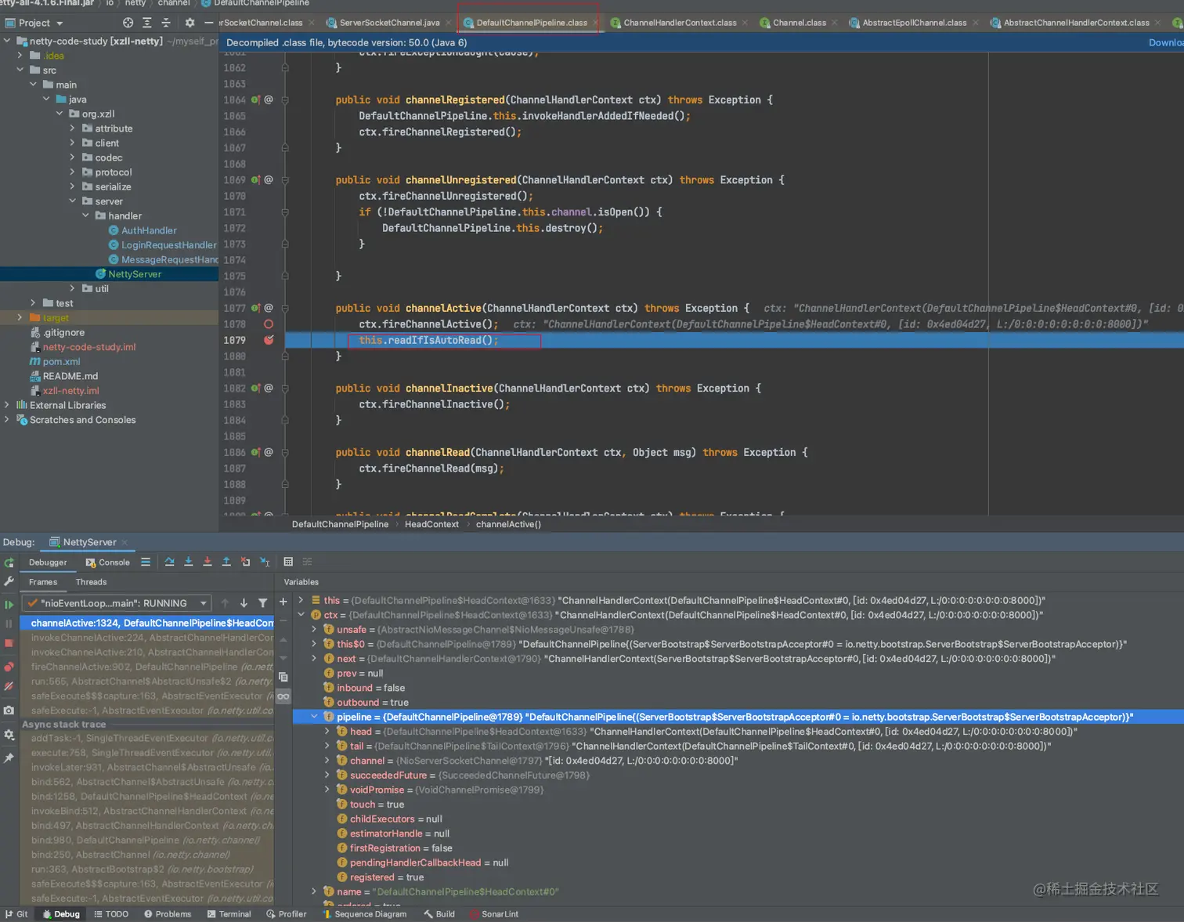Open SonarLint tool window
The width and height of the screenshot is (1184, 922).
coord(494,914)
